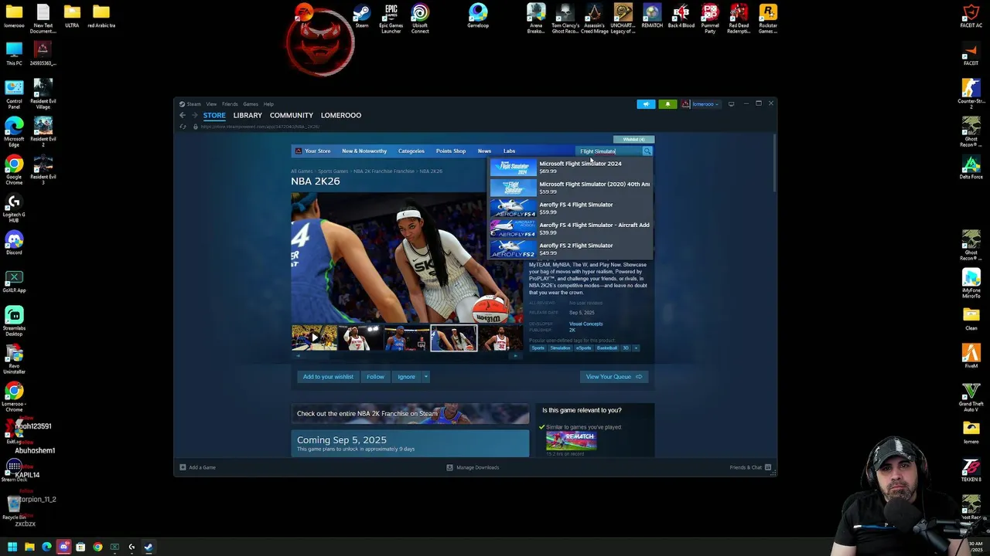Select the Knicks number 32 player screenshot

point(500,338)
